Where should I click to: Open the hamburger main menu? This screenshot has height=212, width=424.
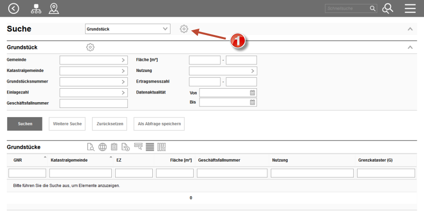[410, 8]
